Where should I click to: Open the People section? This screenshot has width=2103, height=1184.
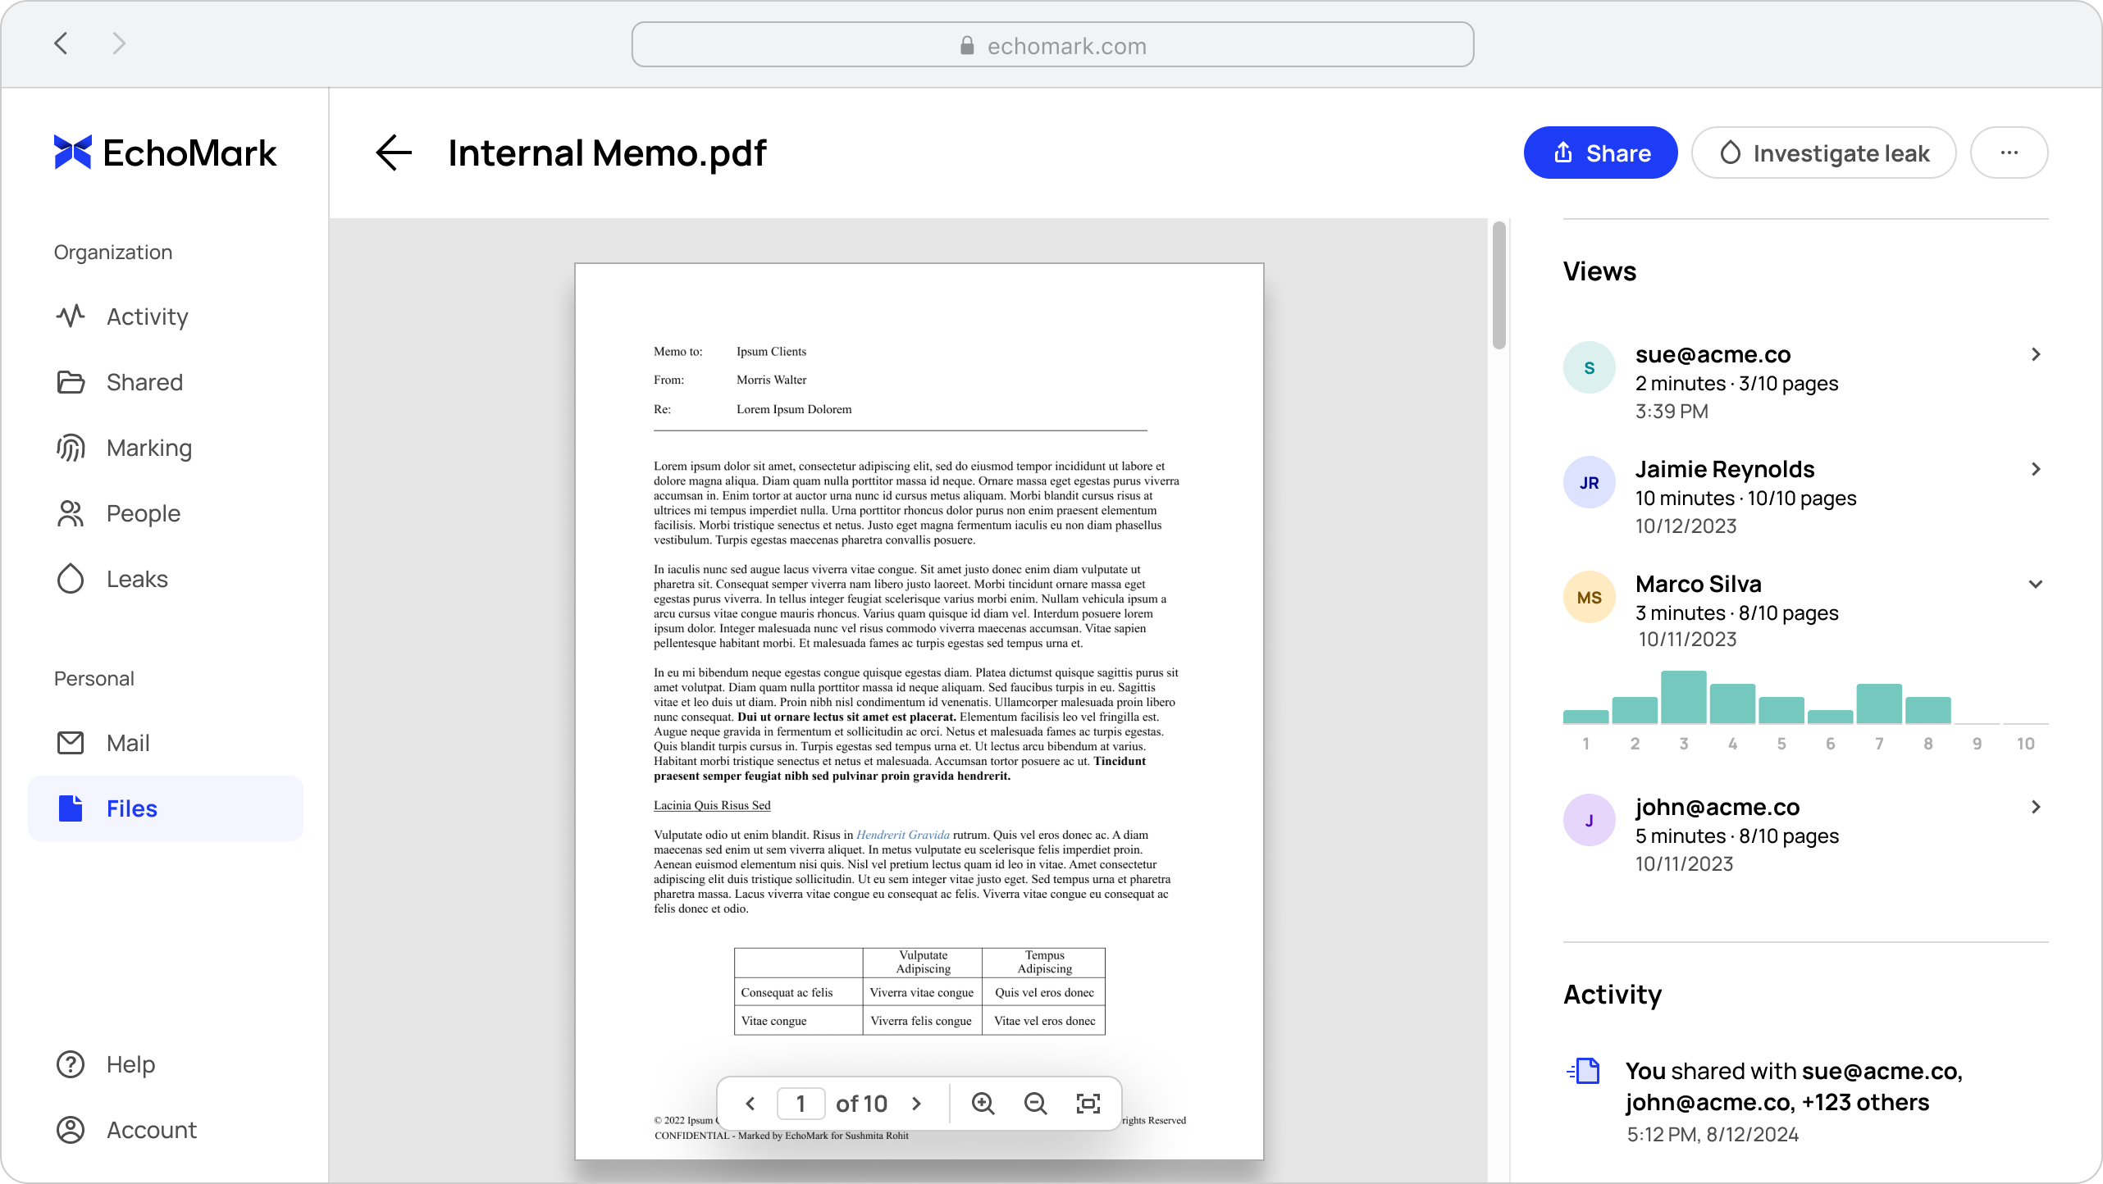(165, 513)
